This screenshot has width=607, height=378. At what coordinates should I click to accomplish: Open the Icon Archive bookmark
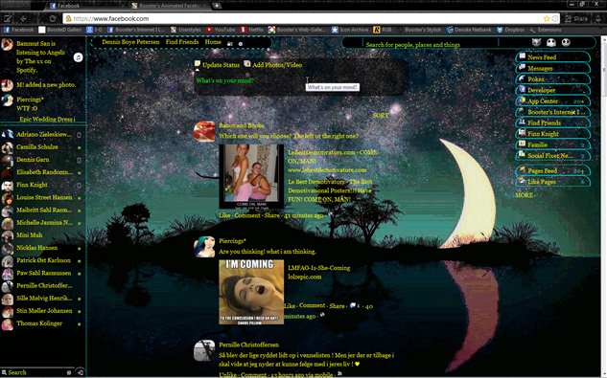tap(350, 30)
